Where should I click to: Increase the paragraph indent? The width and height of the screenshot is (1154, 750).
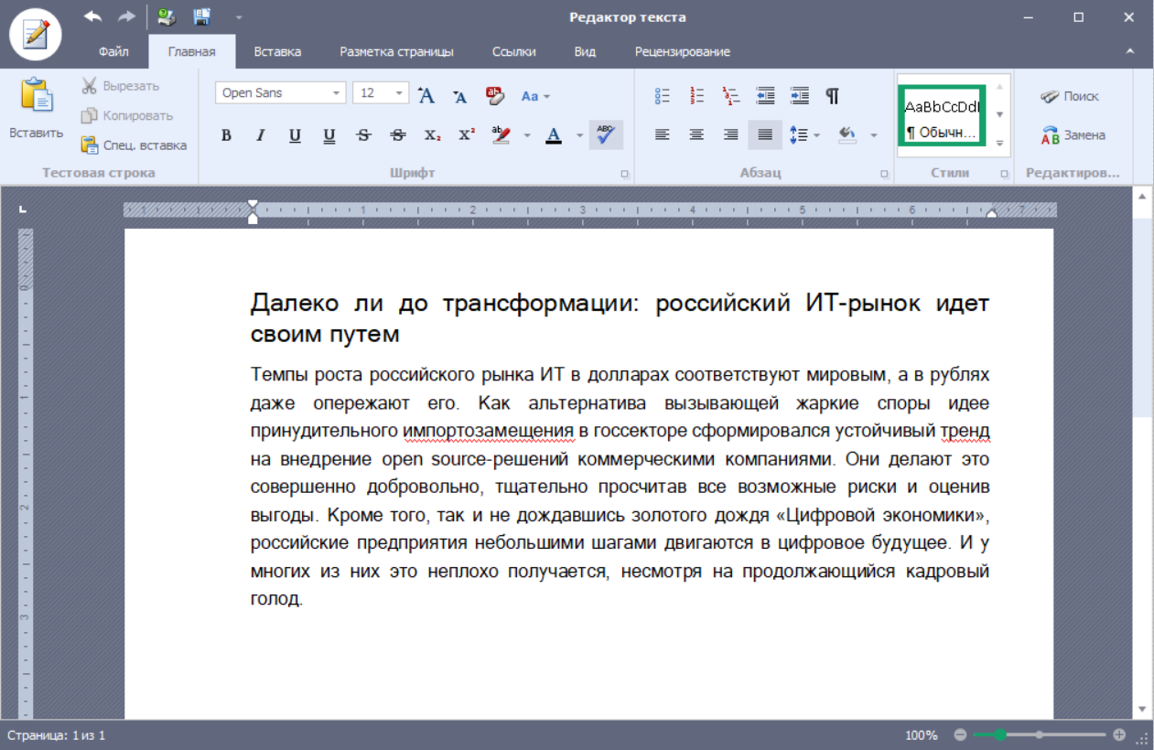(799, 96)
